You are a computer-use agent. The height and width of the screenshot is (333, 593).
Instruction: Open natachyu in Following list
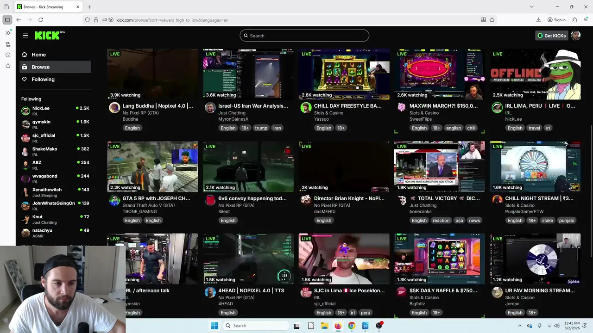click(55, 233)
